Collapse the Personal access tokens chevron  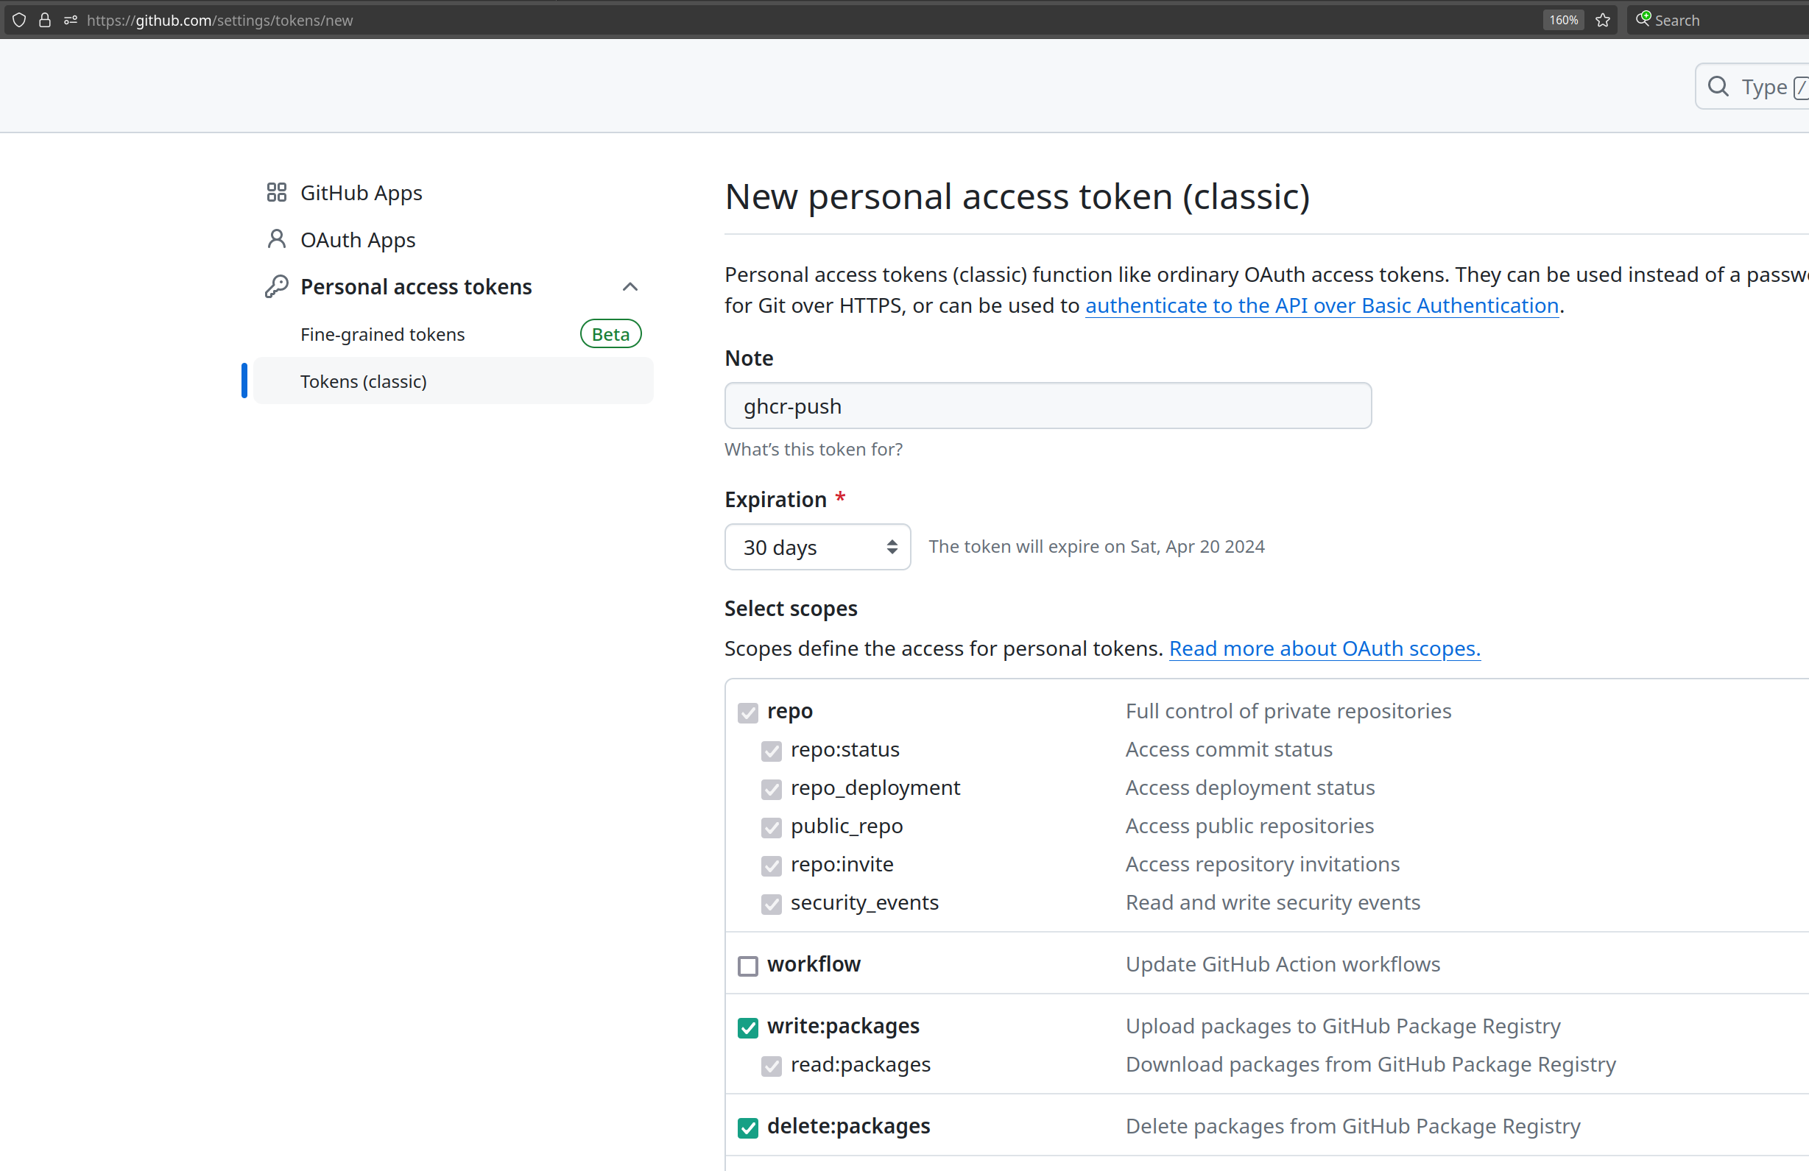point(630,286)
